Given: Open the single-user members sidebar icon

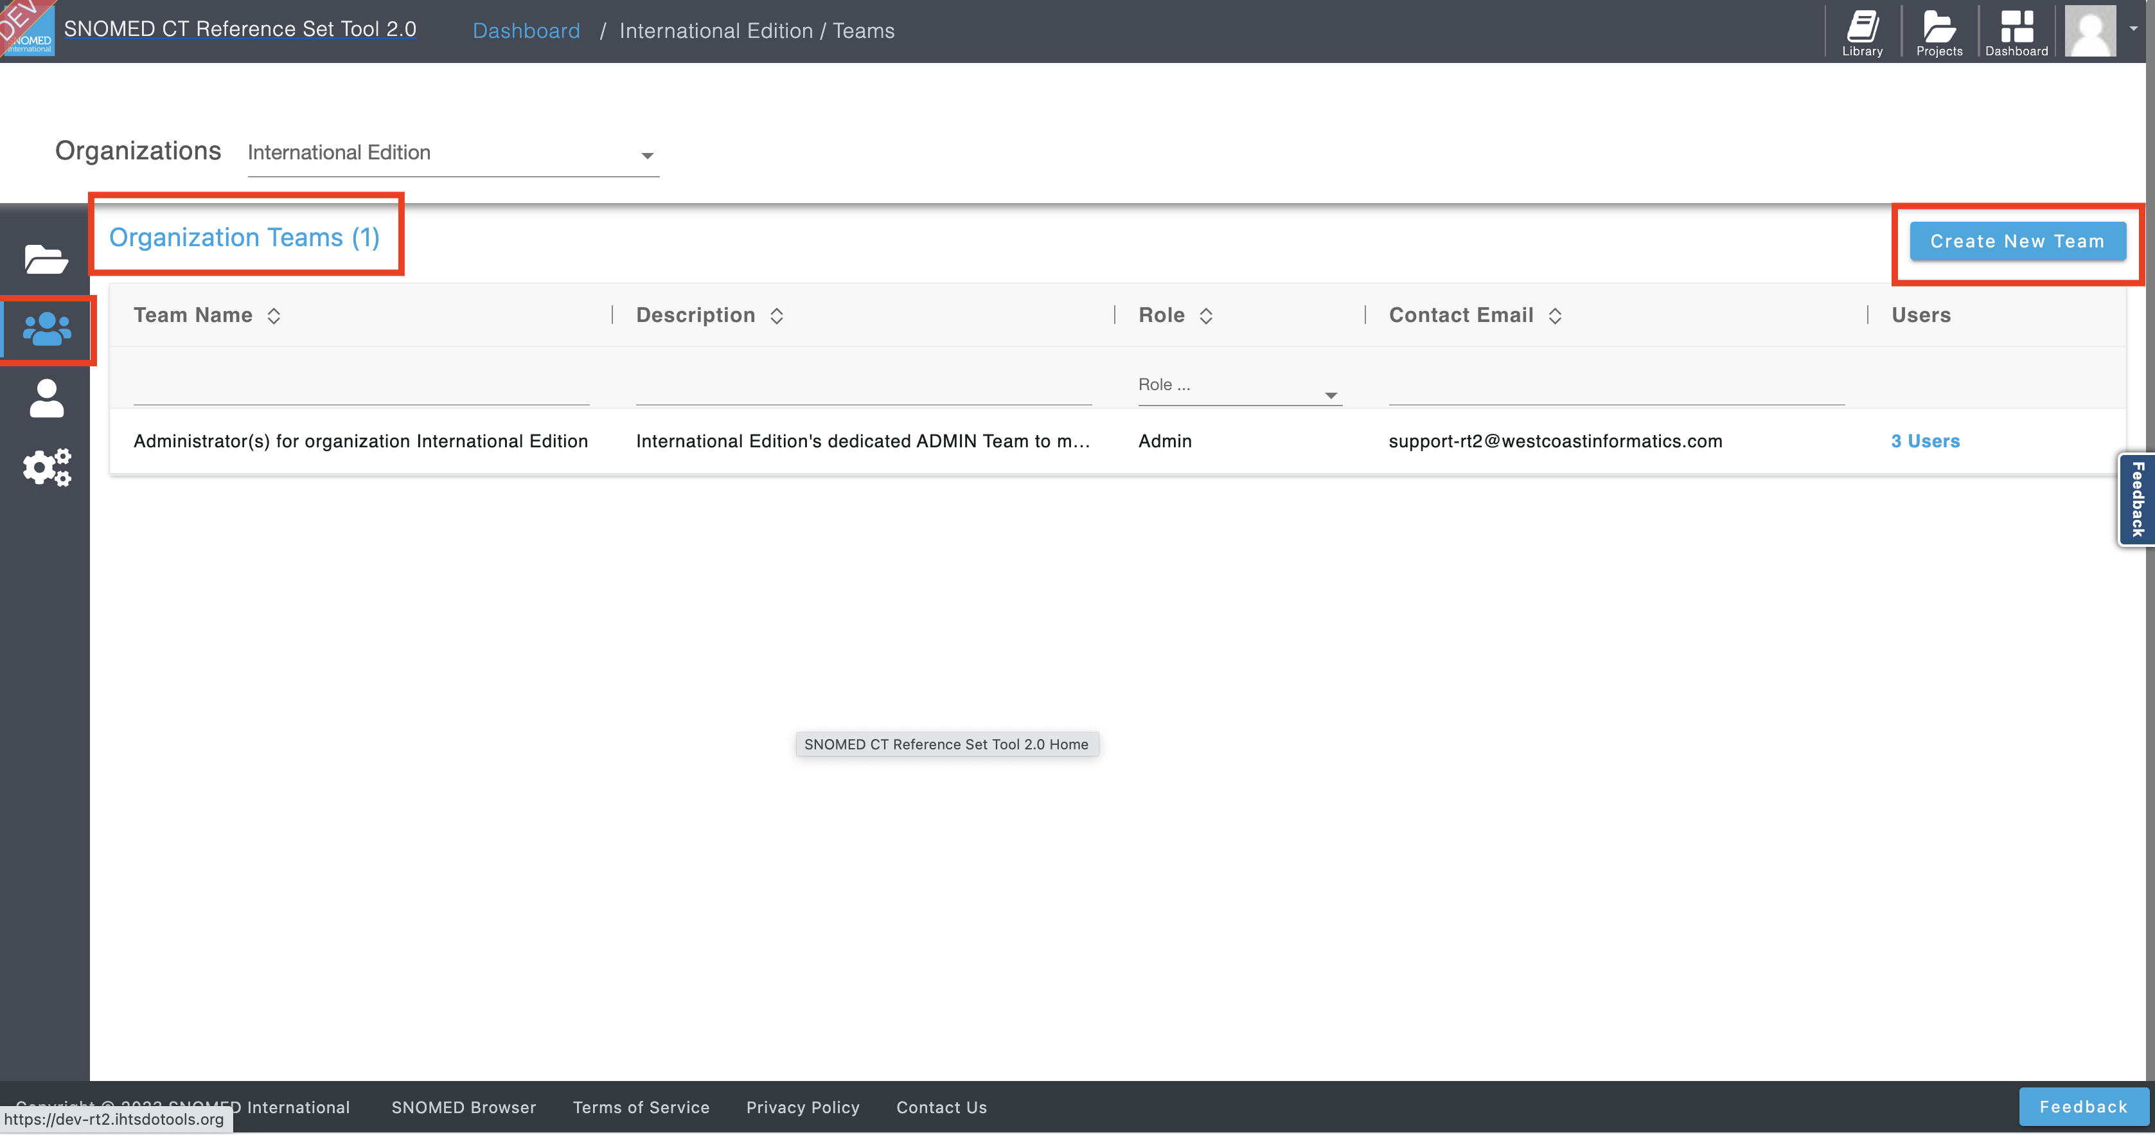Looking at the screenshot, I should pos(46,398).
